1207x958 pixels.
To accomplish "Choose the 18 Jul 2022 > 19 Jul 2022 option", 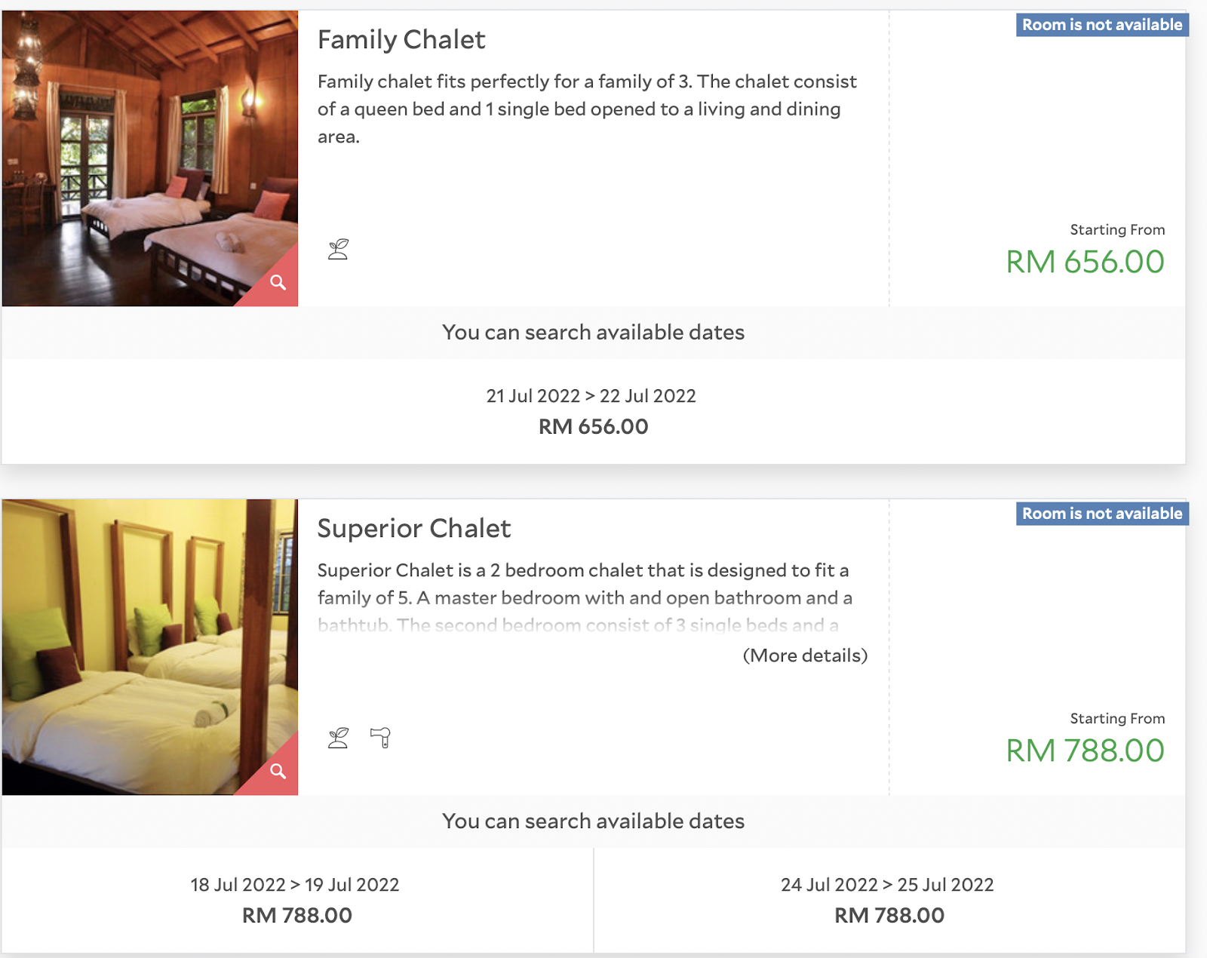I will tap(296, 900).
